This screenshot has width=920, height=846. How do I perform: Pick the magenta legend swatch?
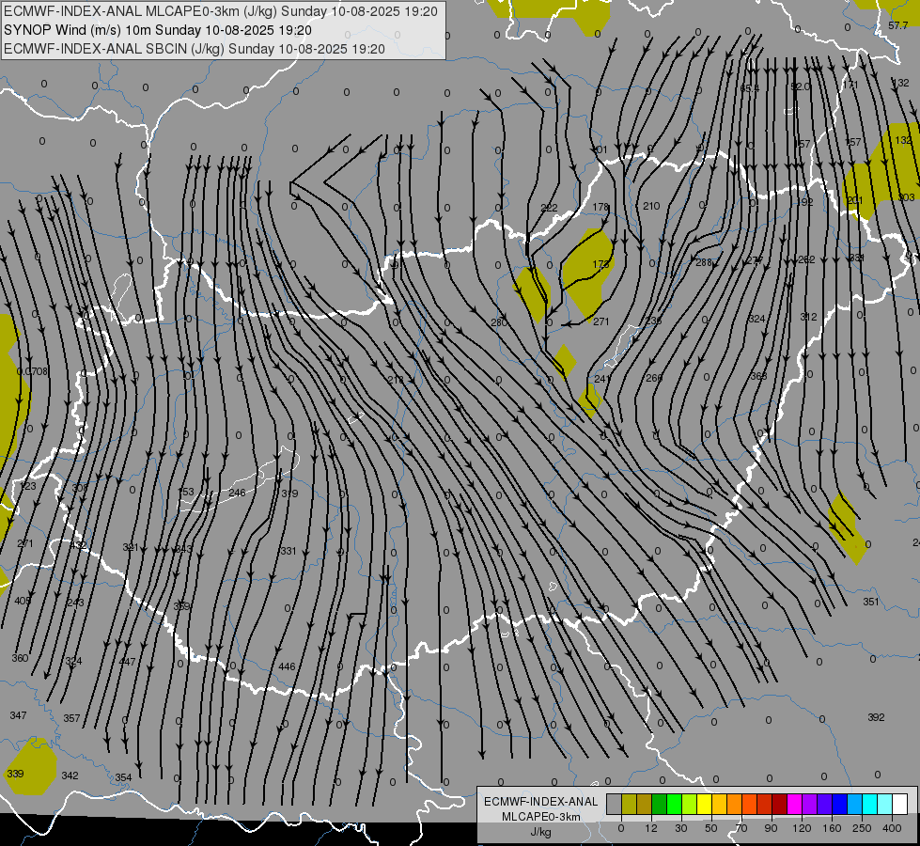click(x=794, y=804)
